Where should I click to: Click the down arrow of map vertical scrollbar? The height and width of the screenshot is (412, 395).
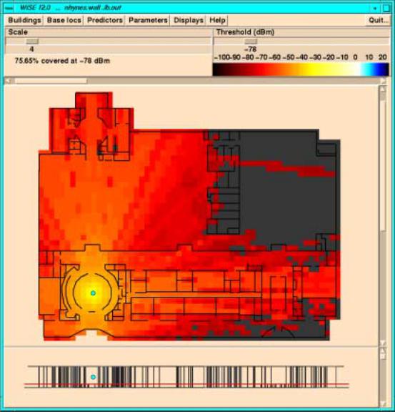point(383,343)
